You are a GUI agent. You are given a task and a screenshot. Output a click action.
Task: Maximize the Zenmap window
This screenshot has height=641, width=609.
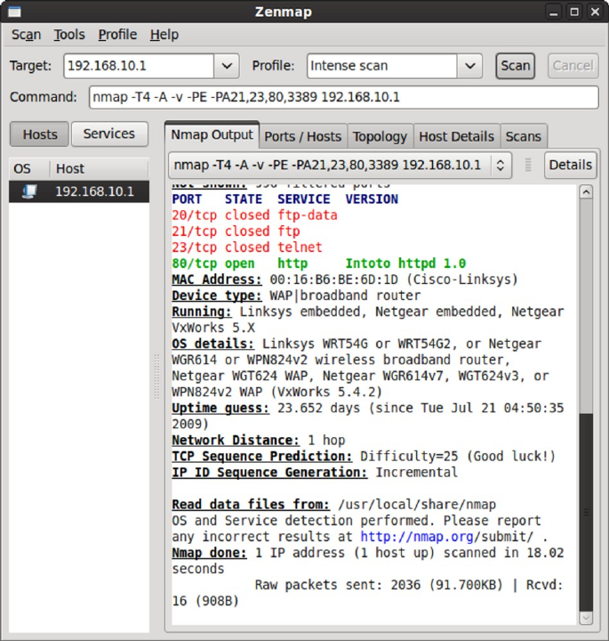point(574,12)
